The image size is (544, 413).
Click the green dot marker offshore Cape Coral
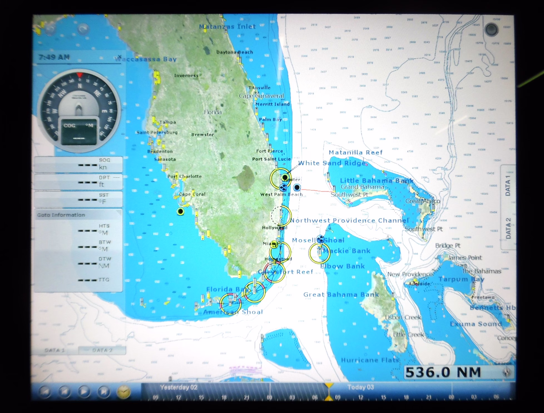pyautogui.click(x=180, y=211)
